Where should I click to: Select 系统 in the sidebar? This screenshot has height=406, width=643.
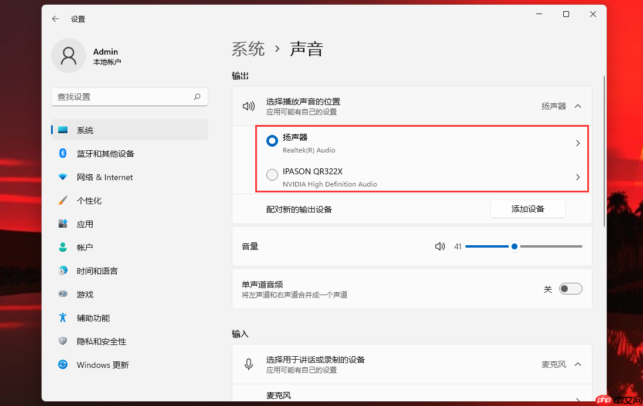point(87,130)
